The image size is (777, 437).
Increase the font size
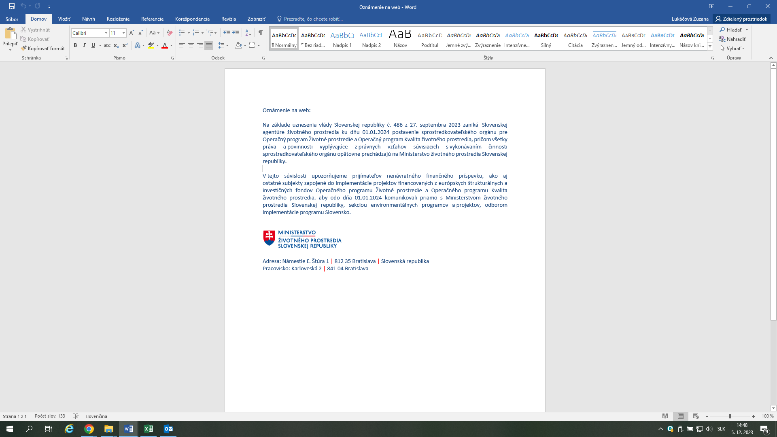132,33
